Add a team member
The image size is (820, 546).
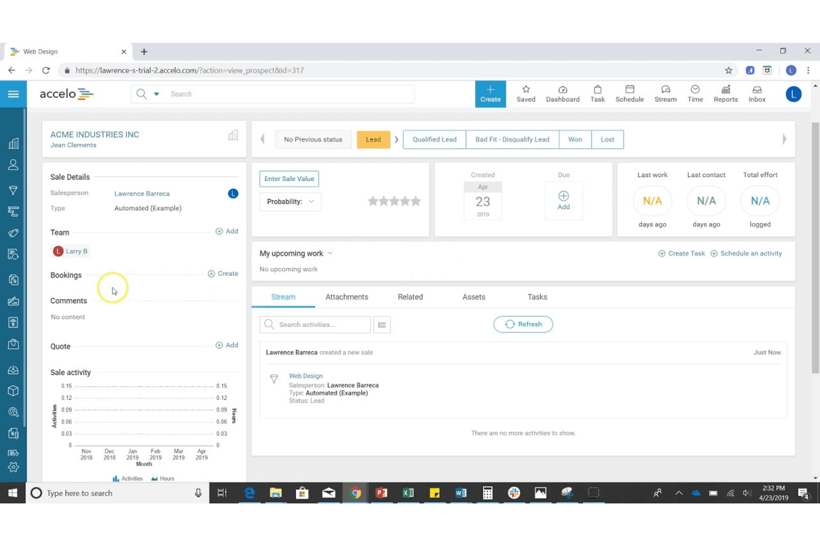[x=227, y=231]
